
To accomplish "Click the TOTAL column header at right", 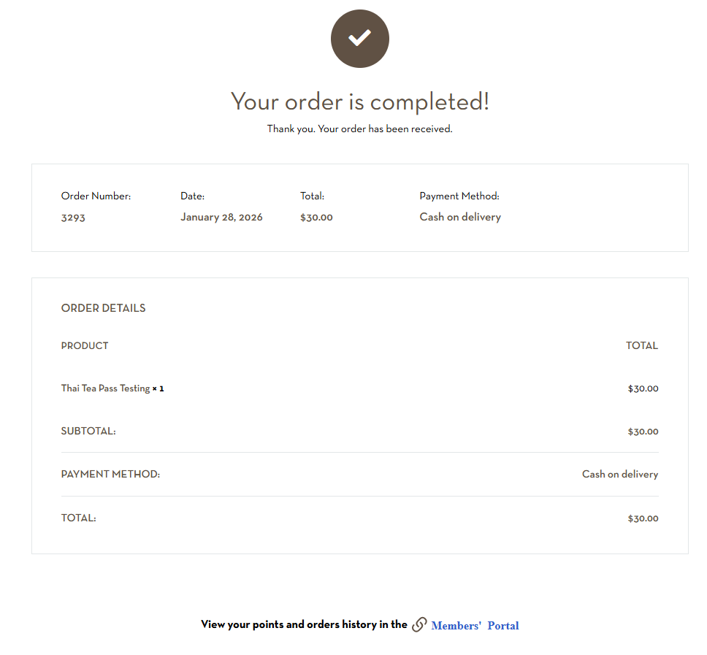I will (x=641, y=346).
